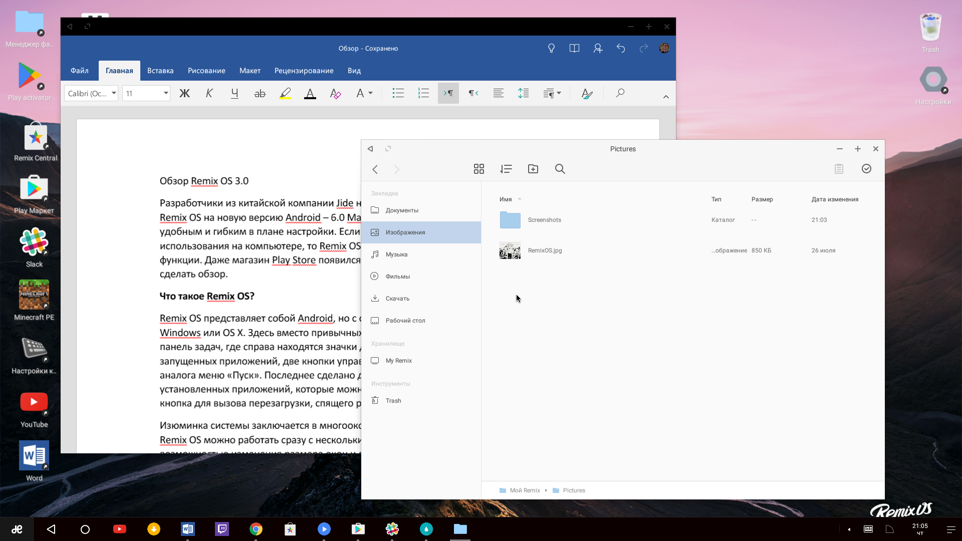Undo the last action in Word
Viewport: 962px width, 541px height.
click(621, 48)
